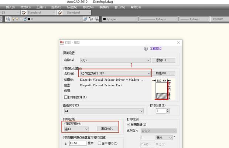Open the Layer Properties Manager icon
The height and width of the screenshot is (148, 229).
pyautogui.click(x=8, y=19)
